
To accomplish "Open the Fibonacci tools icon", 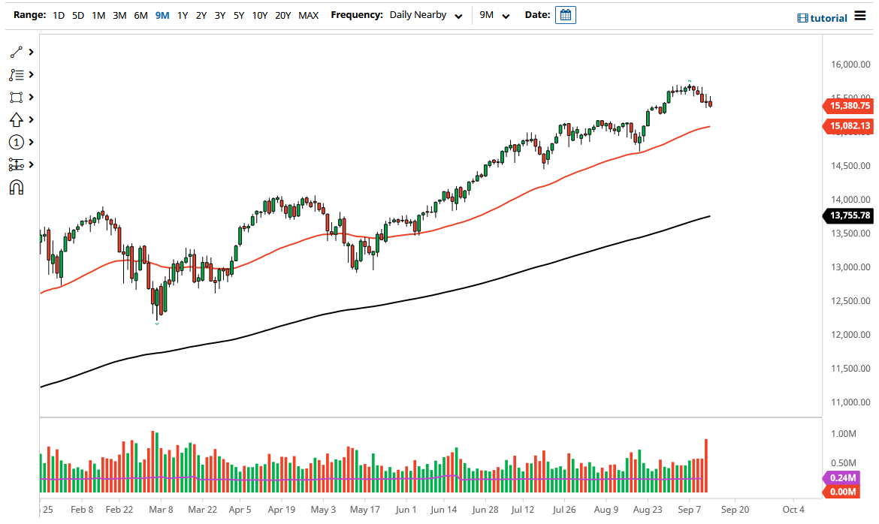I will tap(15, 74).
